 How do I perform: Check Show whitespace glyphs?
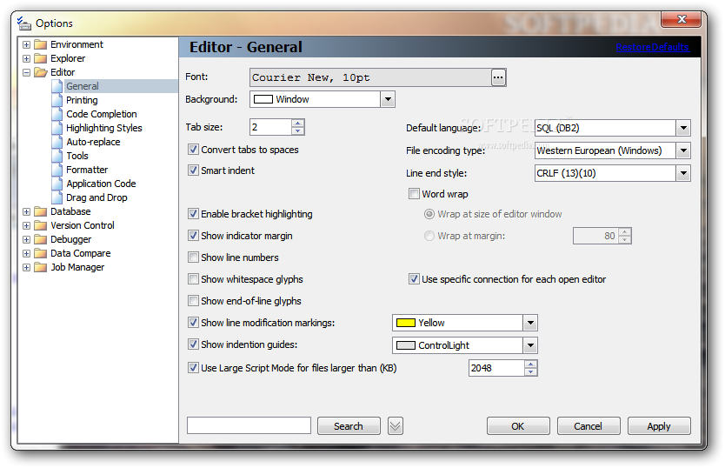point(193,279)
